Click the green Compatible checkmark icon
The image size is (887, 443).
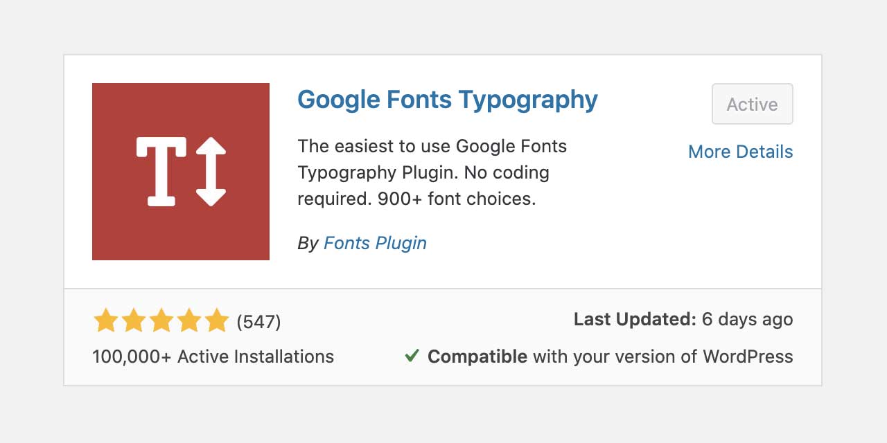(411, 356)
